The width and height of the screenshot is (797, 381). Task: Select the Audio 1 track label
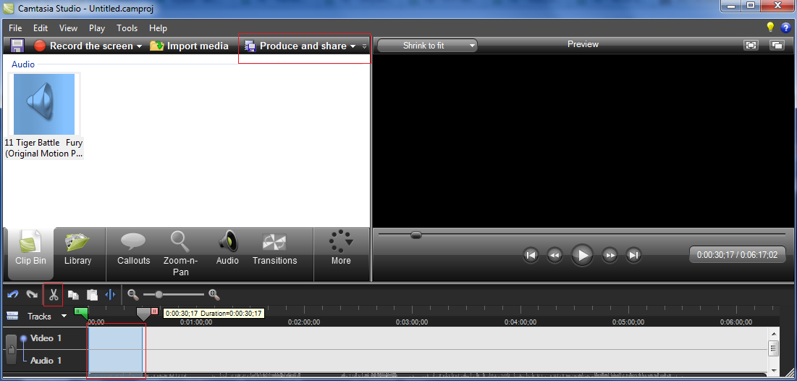(45, 361)
